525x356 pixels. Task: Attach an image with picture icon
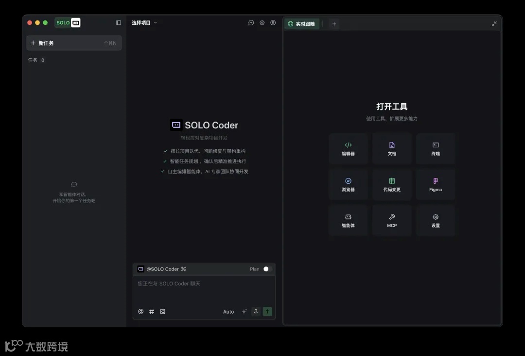(163, 311)
